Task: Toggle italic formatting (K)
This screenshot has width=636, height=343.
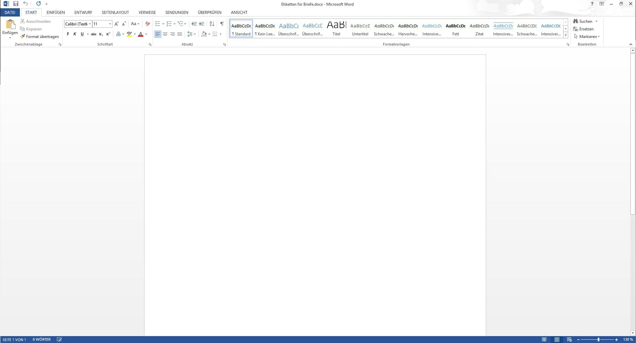Action: coord(75,34)
